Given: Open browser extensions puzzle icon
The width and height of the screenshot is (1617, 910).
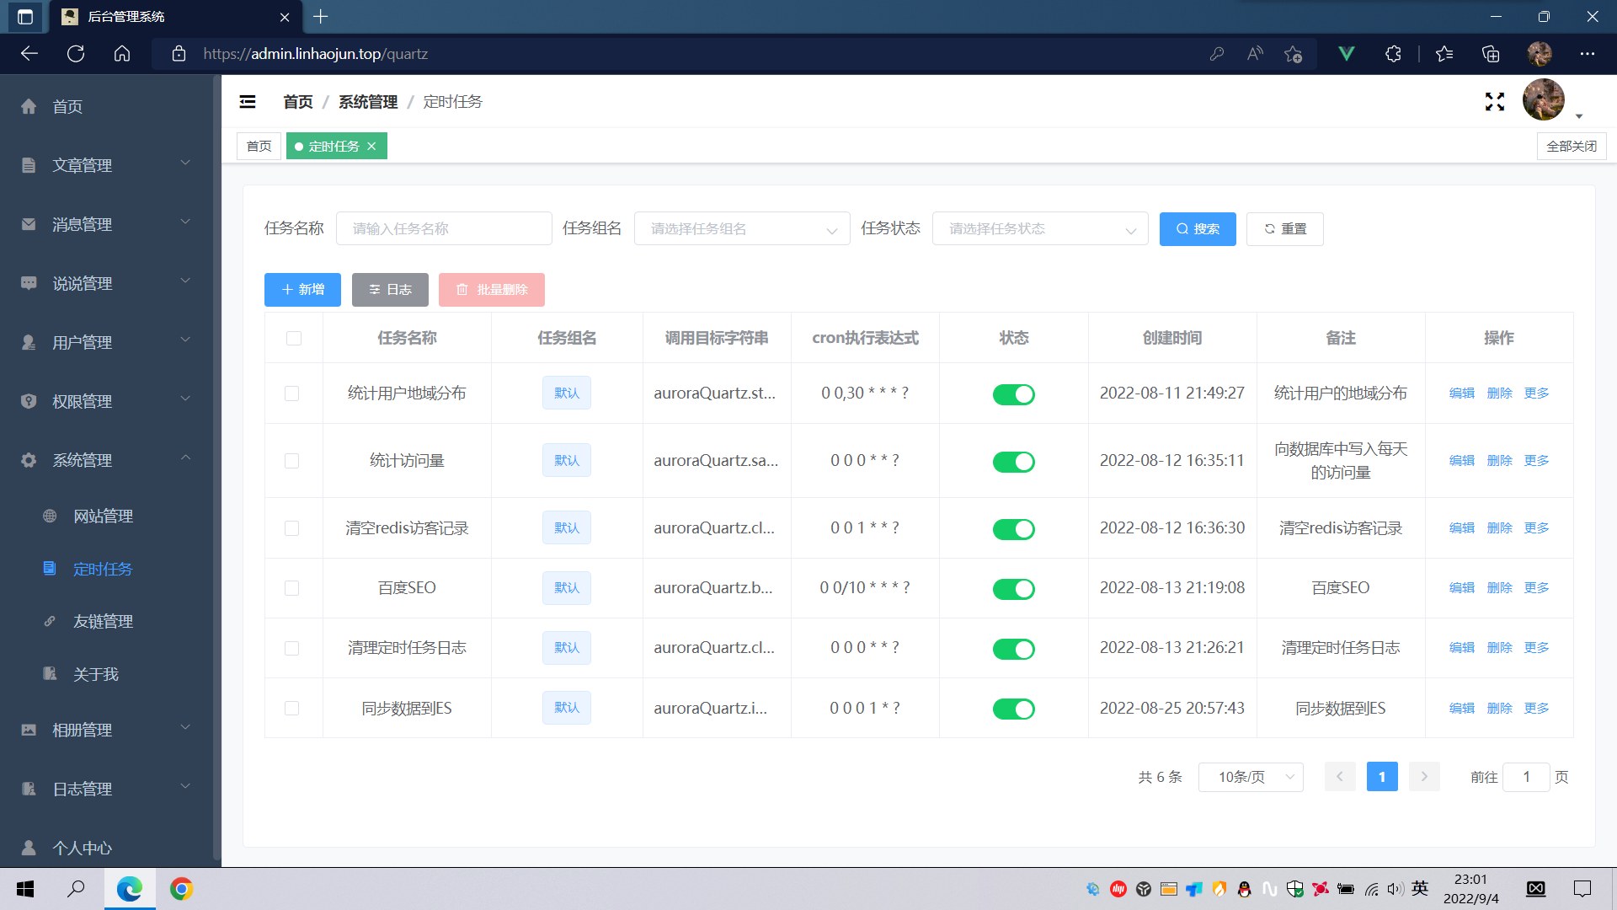Looking at the screenshot, I should pyautogui.click(x=1393, y=54).
